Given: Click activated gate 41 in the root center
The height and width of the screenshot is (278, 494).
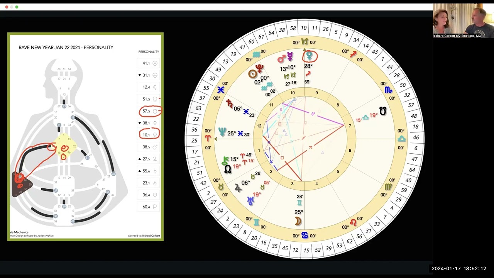Looking at the screenshot, I should point(72,221).
